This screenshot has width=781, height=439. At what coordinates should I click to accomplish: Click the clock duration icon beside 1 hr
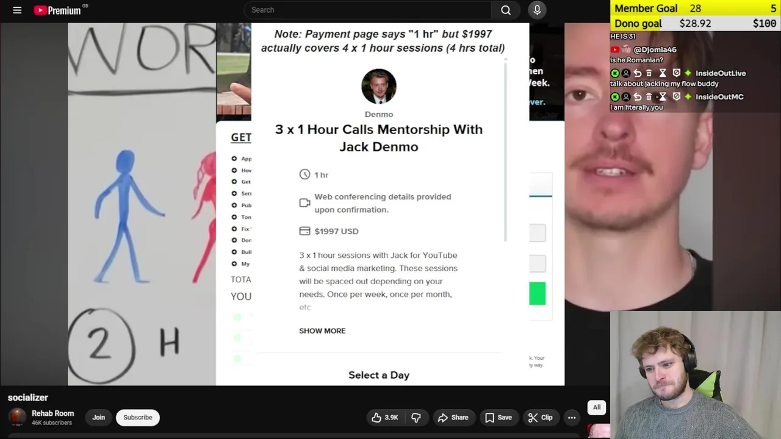coord(305,174)
